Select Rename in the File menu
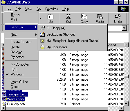The width and height of the screenshot is (130, 111). [x=21, y=52]
